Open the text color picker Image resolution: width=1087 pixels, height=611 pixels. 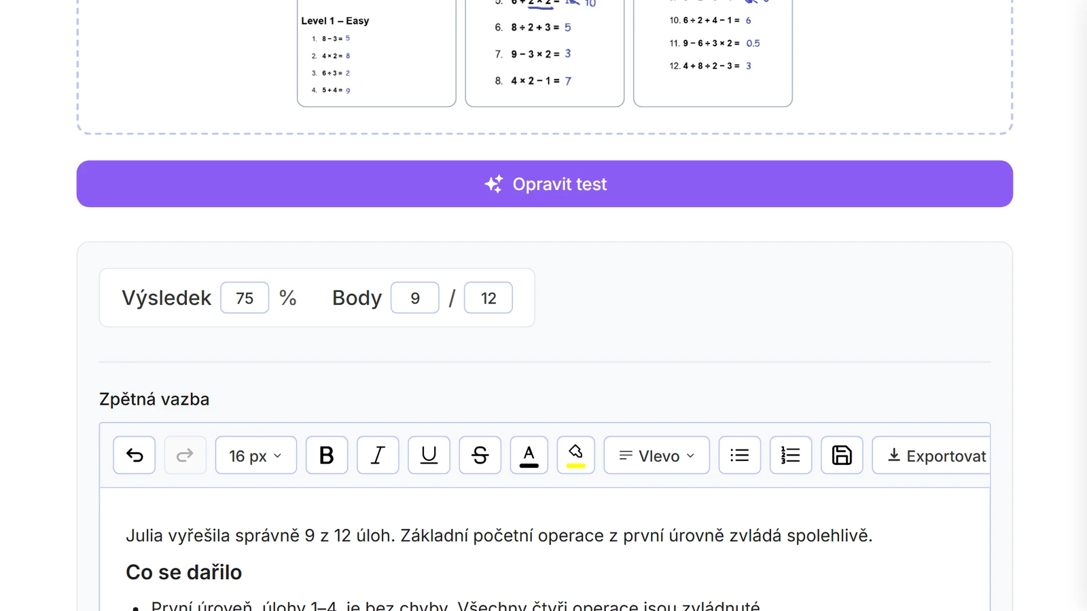click(529, 455)
